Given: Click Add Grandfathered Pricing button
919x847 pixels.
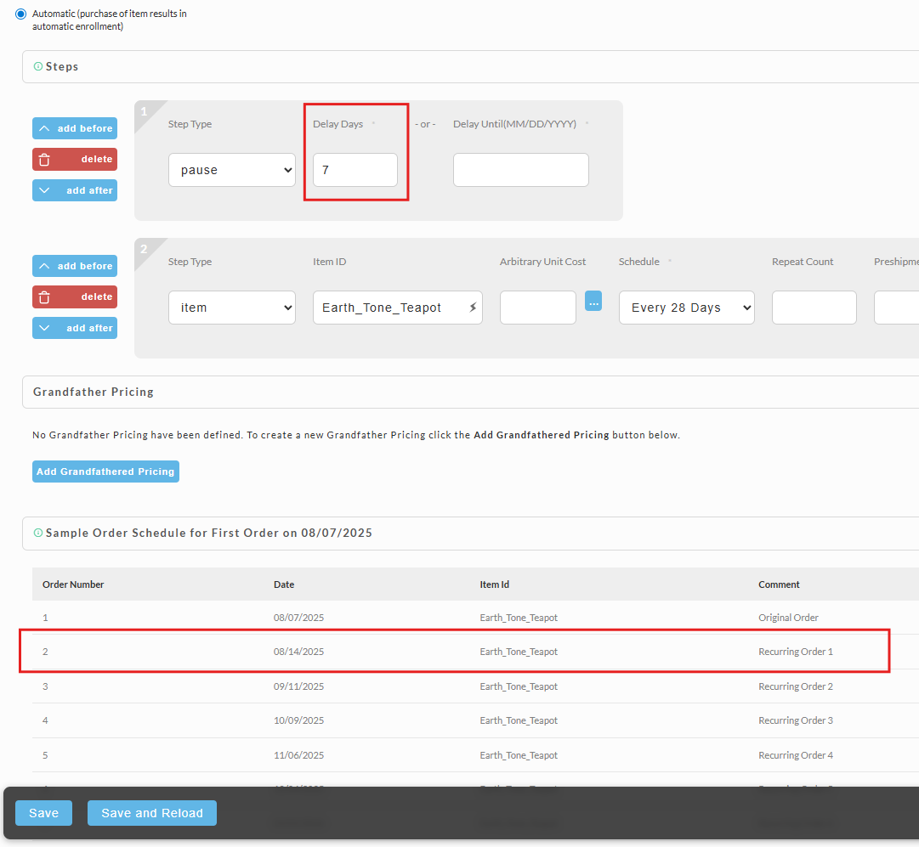Looking at the screenshot, I should (x=105, y=471).
